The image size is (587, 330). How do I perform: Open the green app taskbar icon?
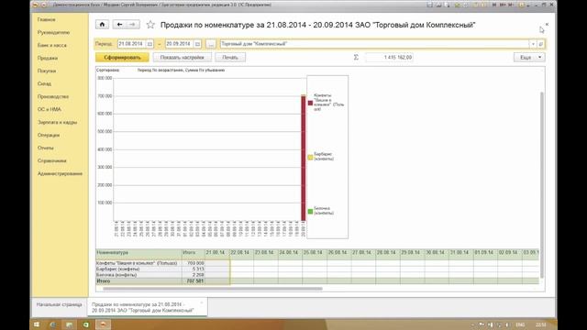[x=85, y=324]
